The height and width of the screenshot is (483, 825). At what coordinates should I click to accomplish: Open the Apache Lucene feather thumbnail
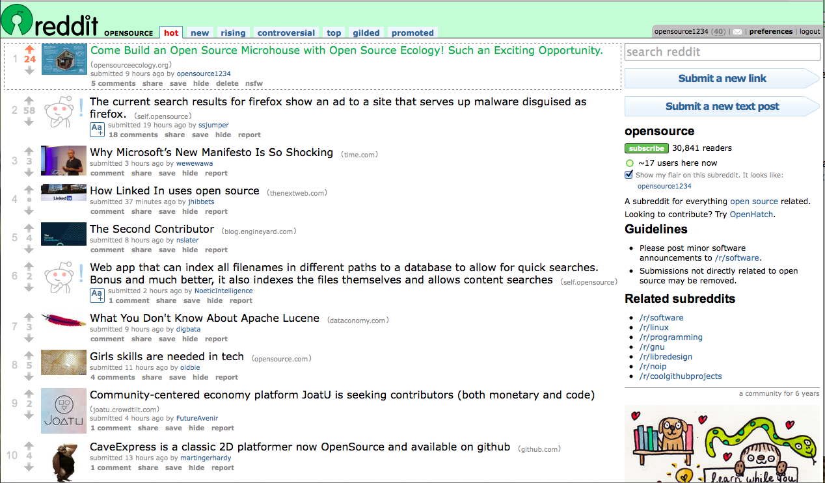pos(64,320)
